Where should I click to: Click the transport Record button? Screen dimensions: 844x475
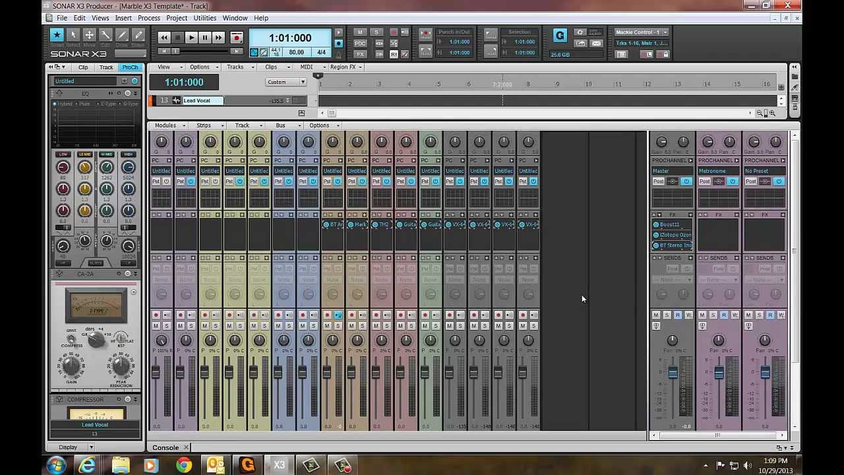click(x=236, y=38)
